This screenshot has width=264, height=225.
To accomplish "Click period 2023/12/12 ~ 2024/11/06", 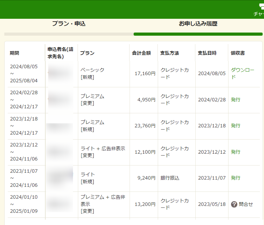I will point(24,152).
